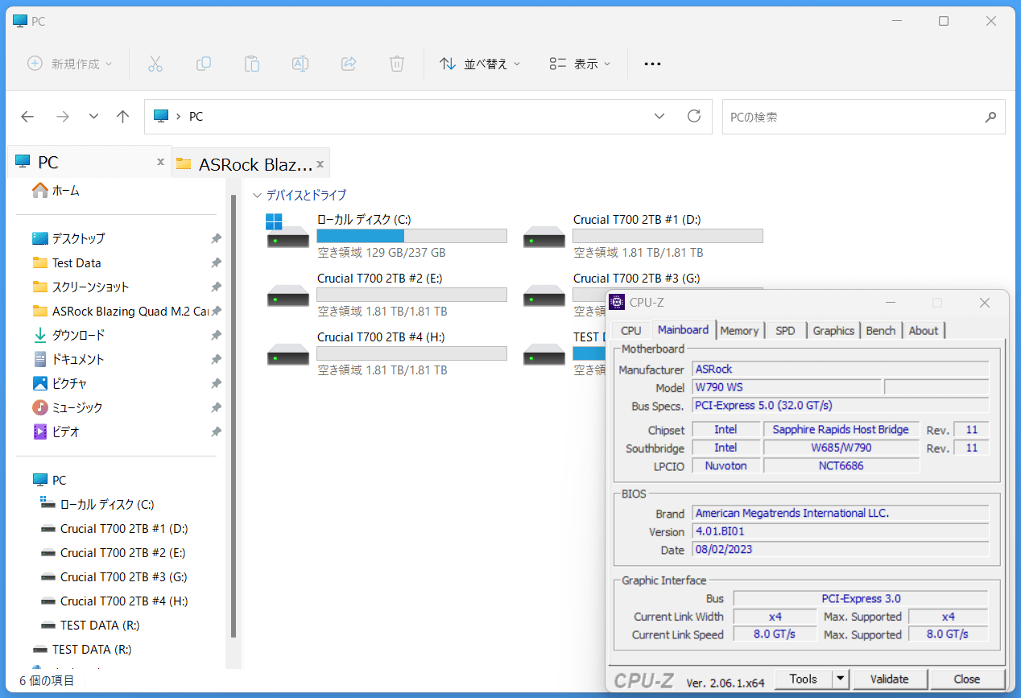This screenshot has width=1021, height=698.
Task: Unpin デスクトップ with its pin icon
Action: tap(216, 238)
